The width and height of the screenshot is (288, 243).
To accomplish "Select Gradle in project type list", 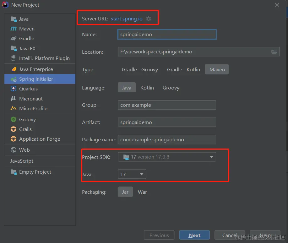I will click(40, 39).
